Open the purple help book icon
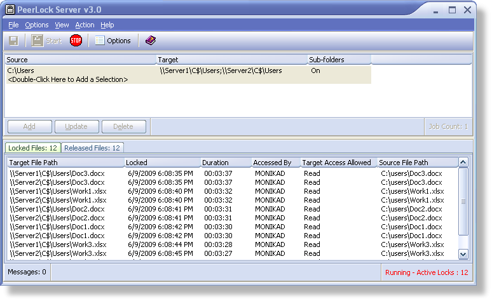The height and width of the screenshot is (301, 492). (x=151, y=41)
